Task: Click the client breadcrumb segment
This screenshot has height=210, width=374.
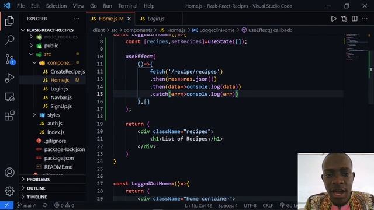Action: tap(99, 30)
